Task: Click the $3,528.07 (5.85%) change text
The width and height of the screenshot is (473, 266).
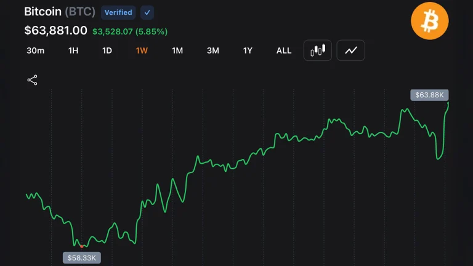Action: tap(130, 31)
